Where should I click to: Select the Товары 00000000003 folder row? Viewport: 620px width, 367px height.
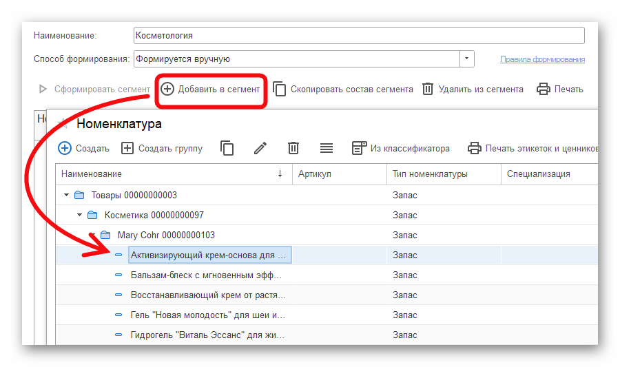[x=327, y=195]
